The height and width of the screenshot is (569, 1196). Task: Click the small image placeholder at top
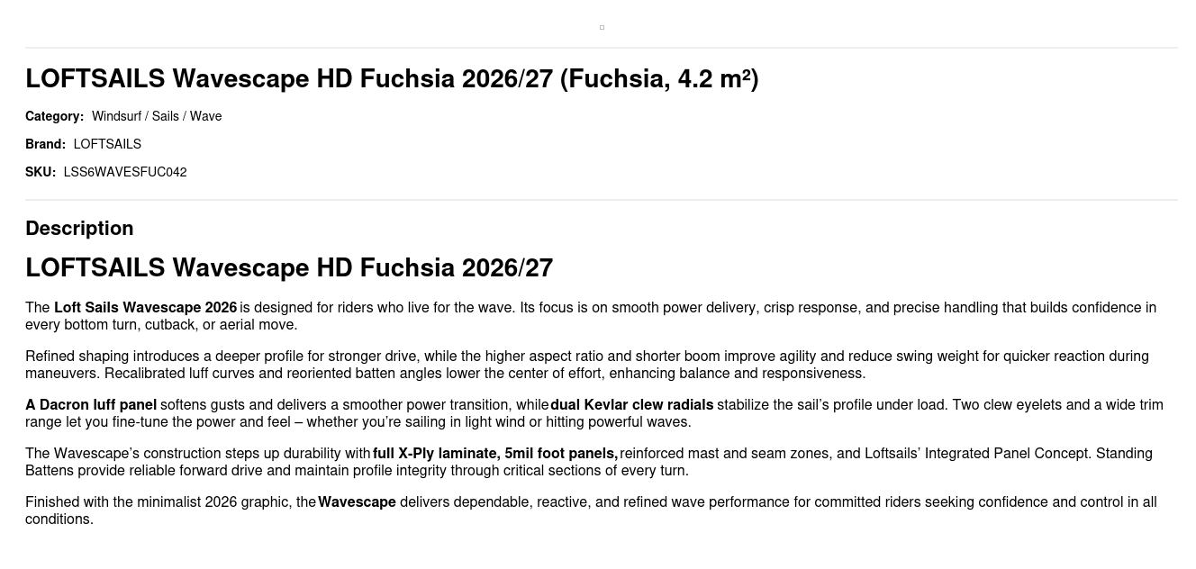pos(602,28)
